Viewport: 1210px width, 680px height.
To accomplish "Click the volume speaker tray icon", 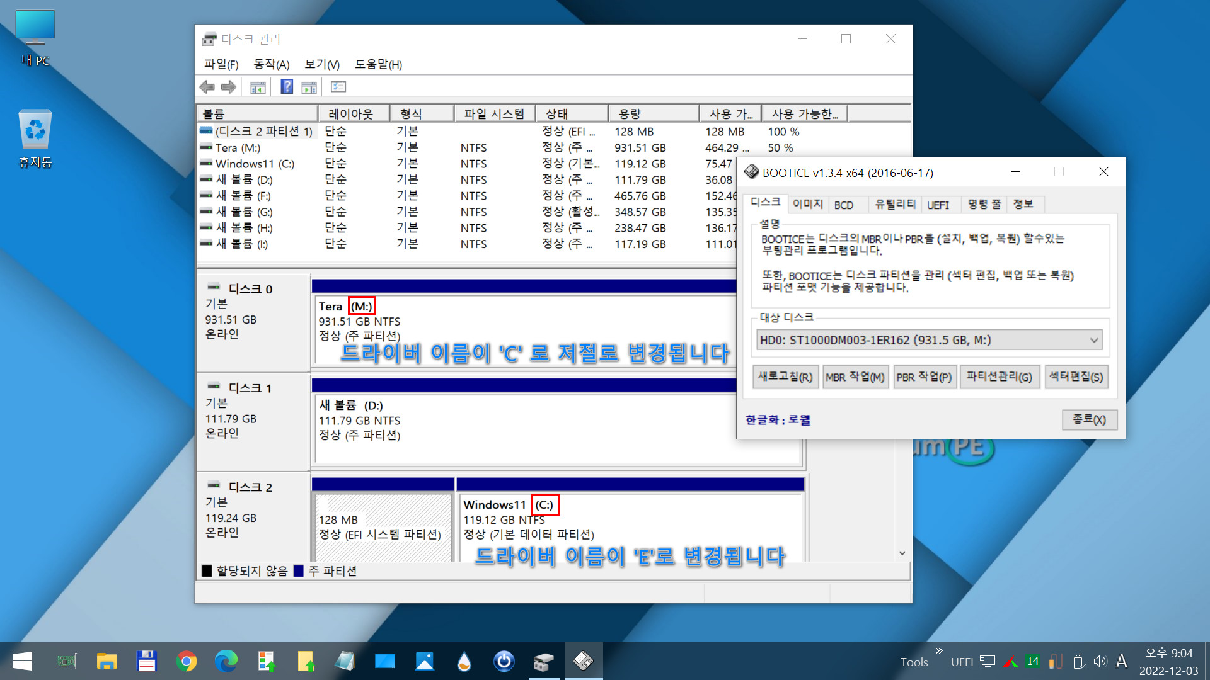I will [x=1100, y=661].
